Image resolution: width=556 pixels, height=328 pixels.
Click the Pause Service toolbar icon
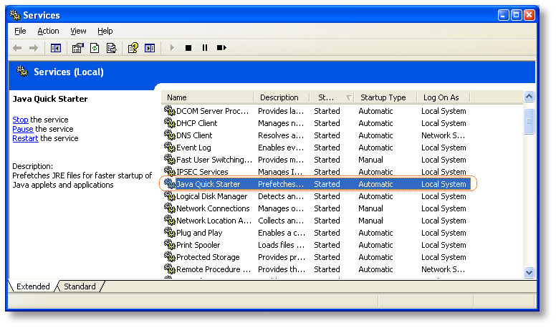(x=205, y=48)
